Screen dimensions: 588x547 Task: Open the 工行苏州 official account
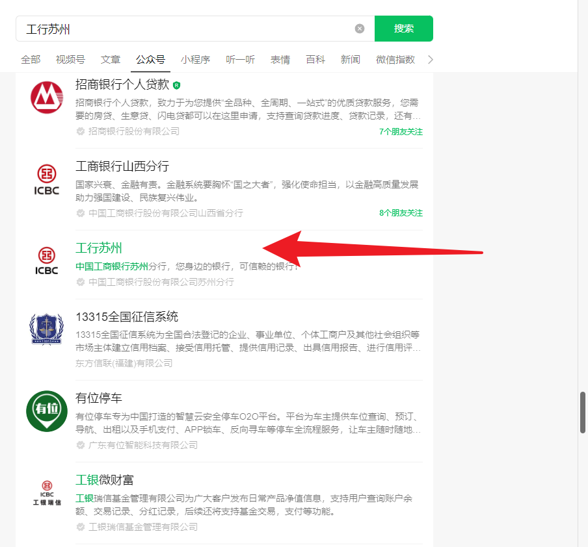[99, 248]
